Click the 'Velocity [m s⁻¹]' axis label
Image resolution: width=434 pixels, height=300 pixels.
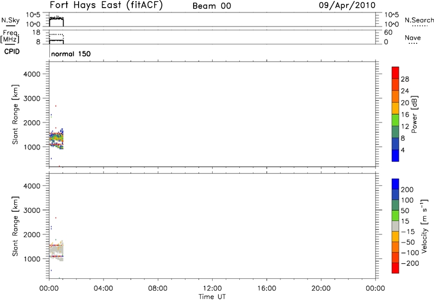pos(424,226)
